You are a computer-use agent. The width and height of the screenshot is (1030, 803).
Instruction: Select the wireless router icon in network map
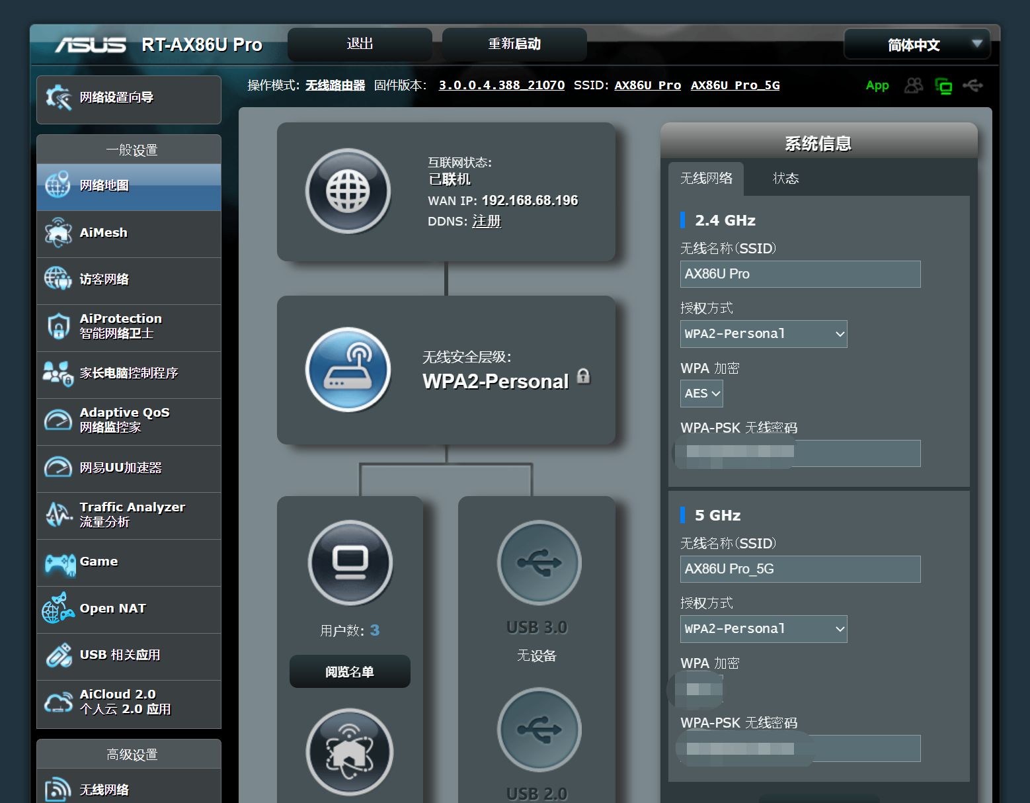coord(348,369)
